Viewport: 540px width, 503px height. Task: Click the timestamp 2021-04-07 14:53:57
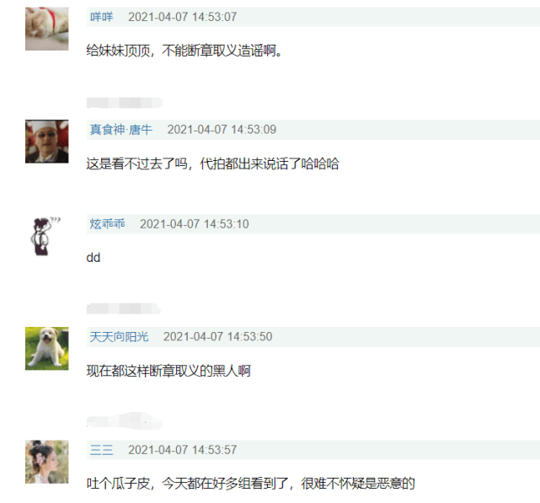pyautogui.click(x=183, y=450)
